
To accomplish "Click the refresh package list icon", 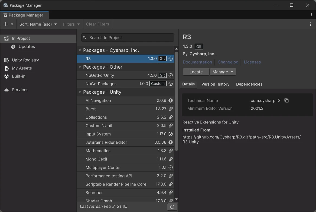I will point(172,207).
